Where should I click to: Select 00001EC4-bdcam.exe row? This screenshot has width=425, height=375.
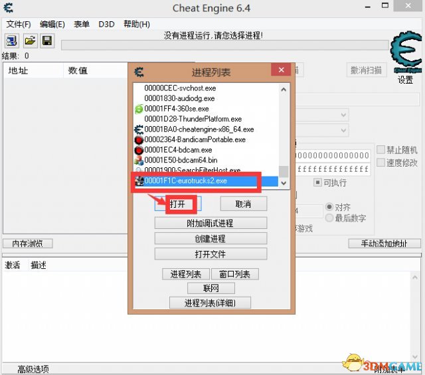point(206,150)
